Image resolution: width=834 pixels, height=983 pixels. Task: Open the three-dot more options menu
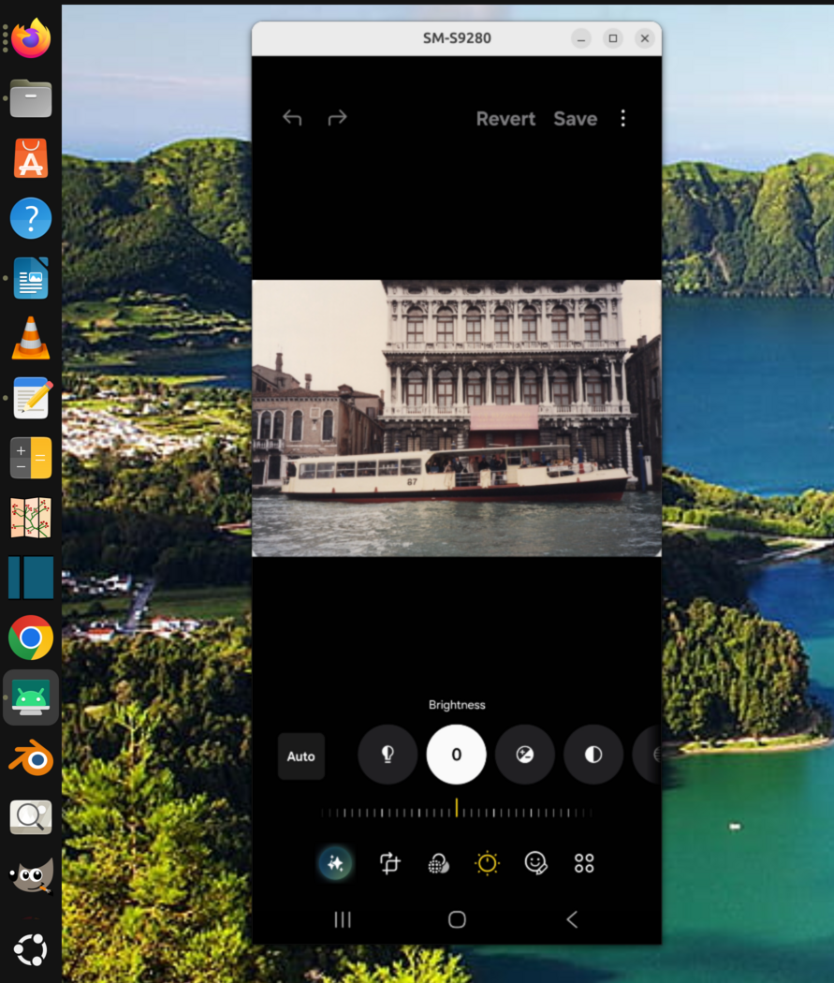click(623, 118)
